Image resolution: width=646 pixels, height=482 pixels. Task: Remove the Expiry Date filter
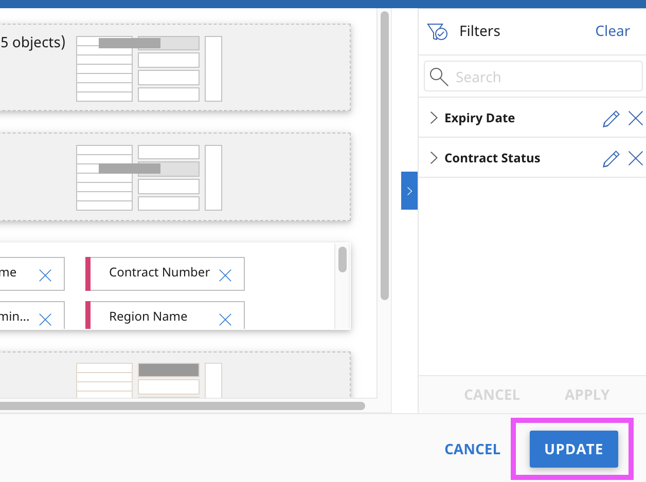pyautogui.click(x=636, y=119)
